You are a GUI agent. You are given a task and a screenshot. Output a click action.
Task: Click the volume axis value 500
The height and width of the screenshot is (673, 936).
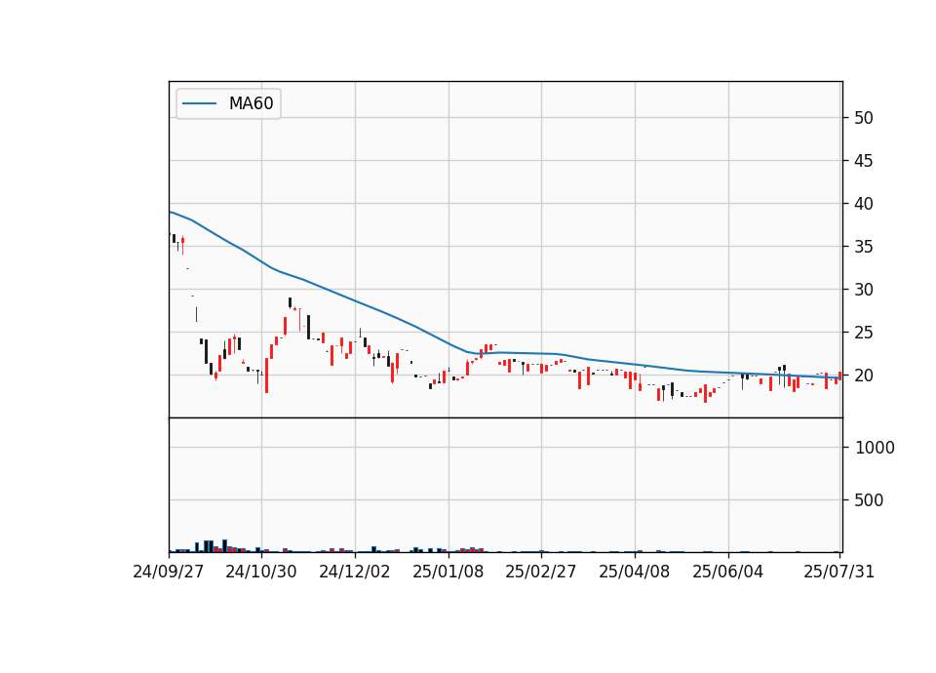click(869, 500)
